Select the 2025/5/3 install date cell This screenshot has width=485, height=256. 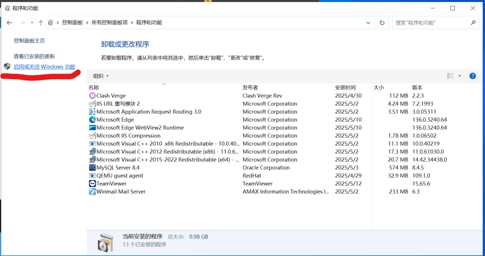(347, 168)
